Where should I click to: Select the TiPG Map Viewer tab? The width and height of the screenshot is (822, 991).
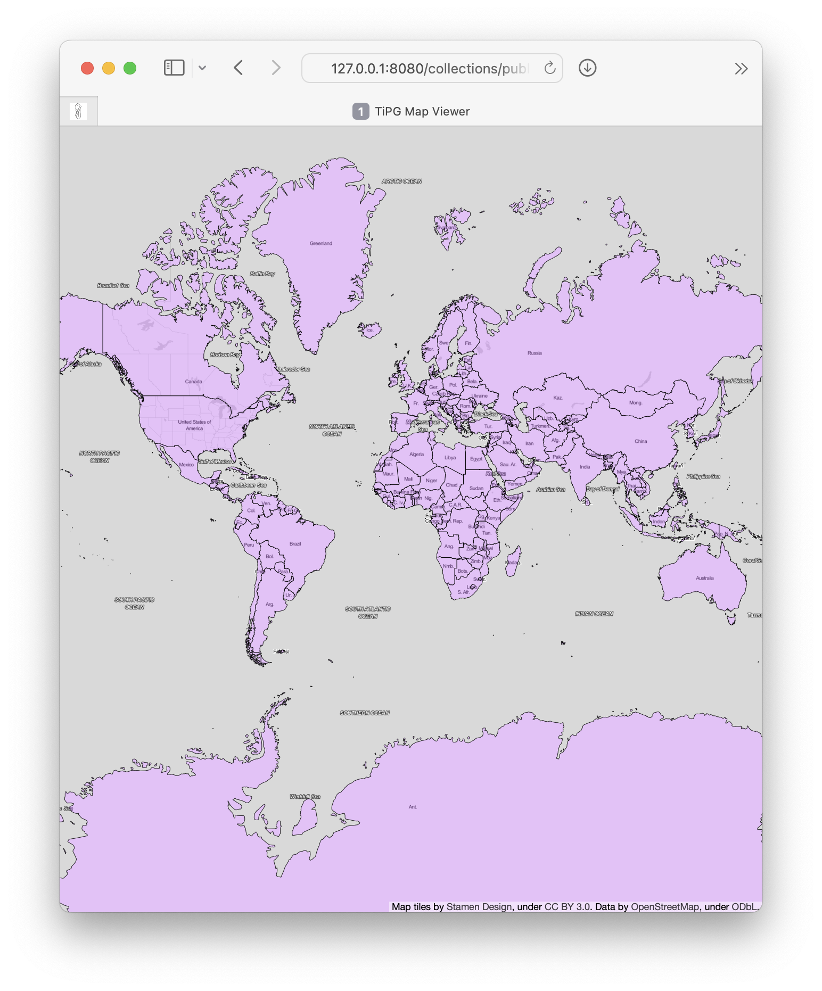[x=421, y=111]
